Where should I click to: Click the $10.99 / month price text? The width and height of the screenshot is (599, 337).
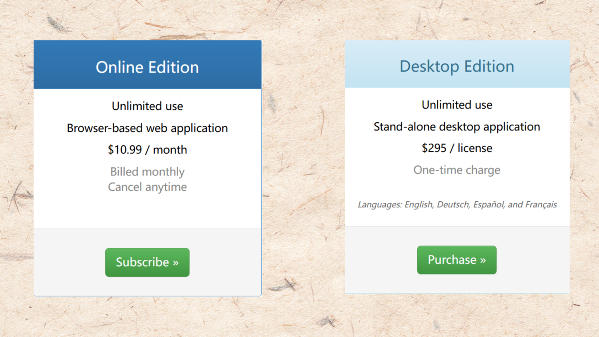(147, 149)
